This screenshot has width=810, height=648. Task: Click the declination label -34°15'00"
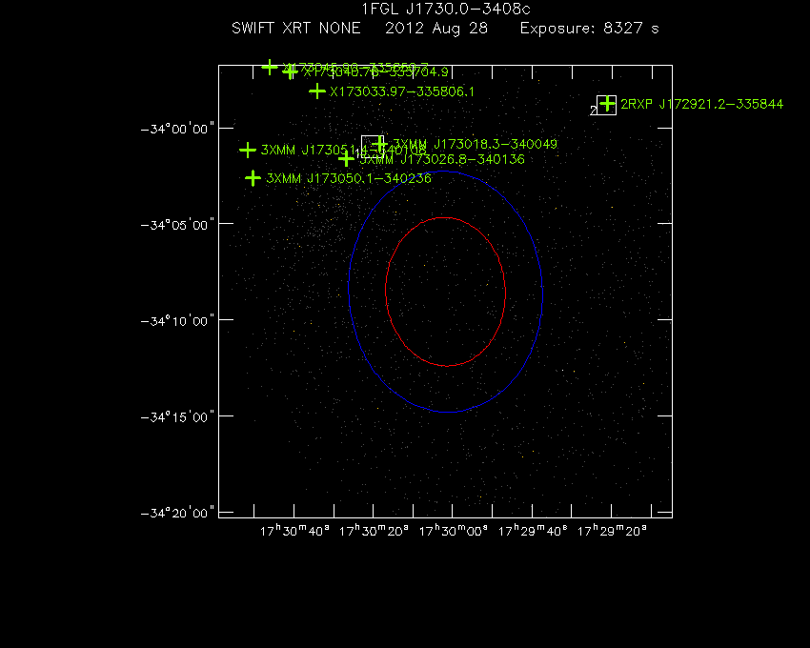pos(177,417)
